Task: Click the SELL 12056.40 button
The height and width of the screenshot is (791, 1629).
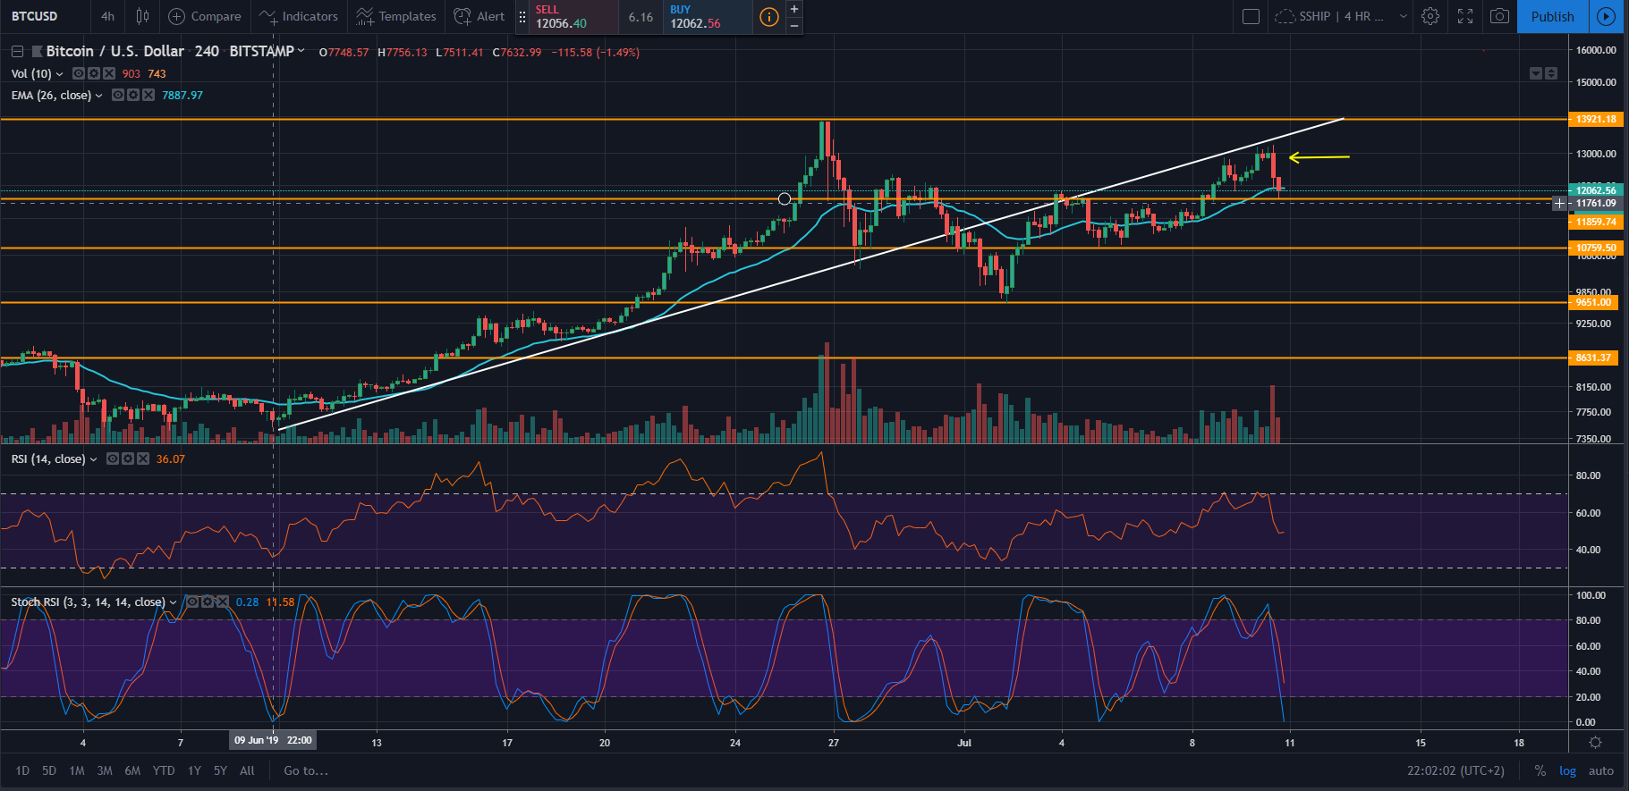Action: click(567, 16)
